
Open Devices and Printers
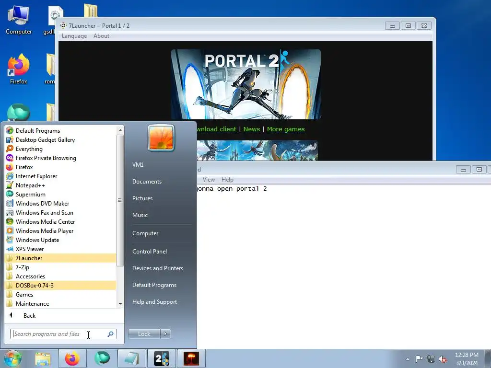[158, 268]
